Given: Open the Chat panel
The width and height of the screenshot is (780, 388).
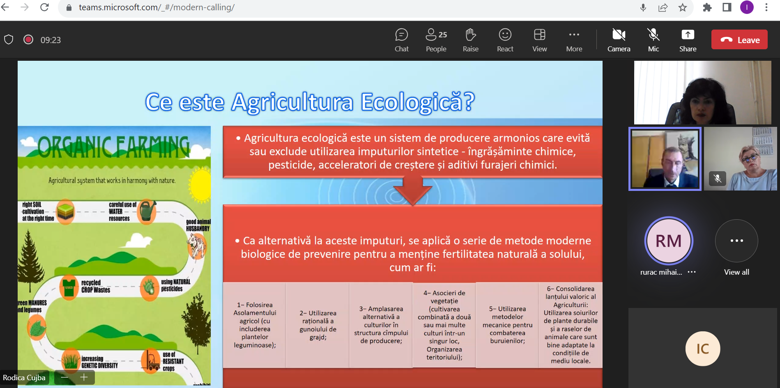Looking at the screenshot, I should [x=401, y=40].
